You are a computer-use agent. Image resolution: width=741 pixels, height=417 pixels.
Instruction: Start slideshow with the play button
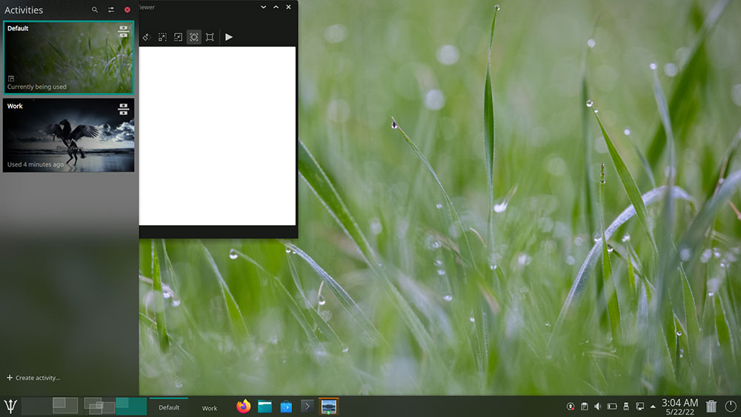(229, 37)
